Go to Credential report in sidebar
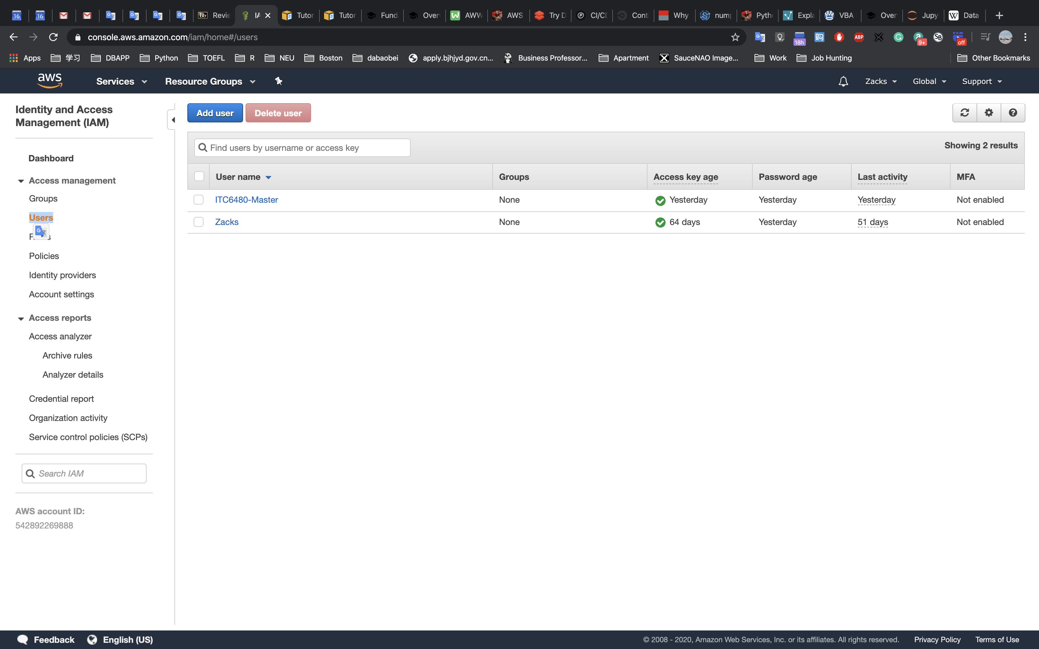1039x649 pixels. 62,399
